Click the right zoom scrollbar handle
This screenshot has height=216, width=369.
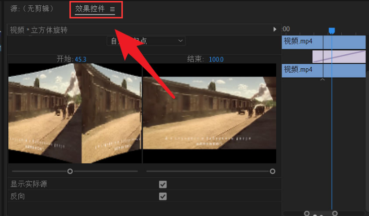(x=335, y=213)
